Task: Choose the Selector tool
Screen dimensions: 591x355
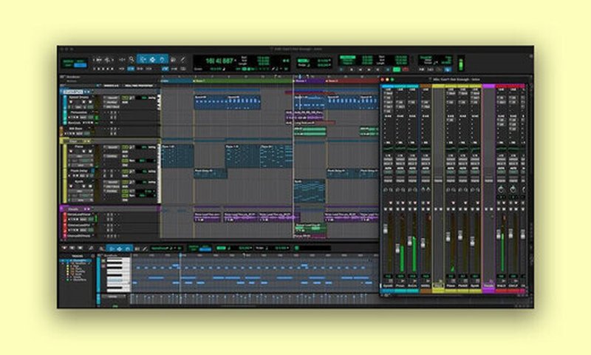Action: tap(153, 59)
